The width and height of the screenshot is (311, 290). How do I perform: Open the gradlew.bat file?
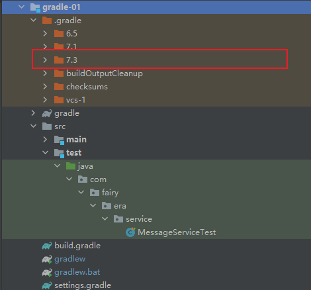pos(77,272)
